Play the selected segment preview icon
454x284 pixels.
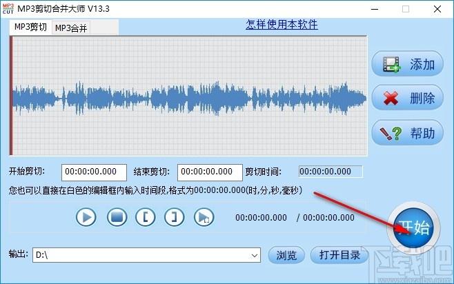pos(204,217)
